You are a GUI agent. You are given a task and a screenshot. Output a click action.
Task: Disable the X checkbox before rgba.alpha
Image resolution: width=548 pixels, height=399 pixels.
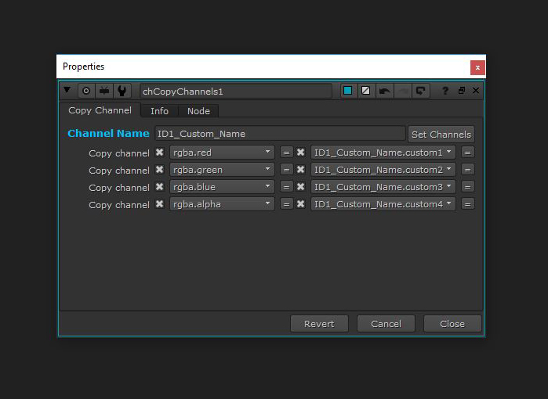click(160, 204)
